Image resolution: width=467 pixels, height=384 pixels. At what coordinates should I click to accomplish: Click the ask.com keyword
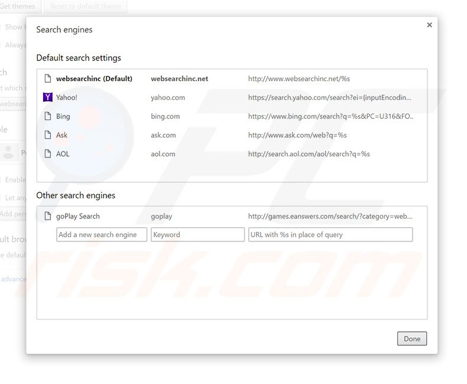pos(163,135)
